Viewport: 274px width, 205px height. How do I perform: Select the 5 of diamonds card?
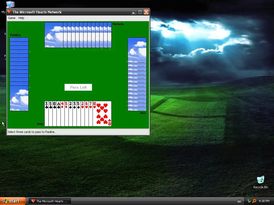(67, 114)
